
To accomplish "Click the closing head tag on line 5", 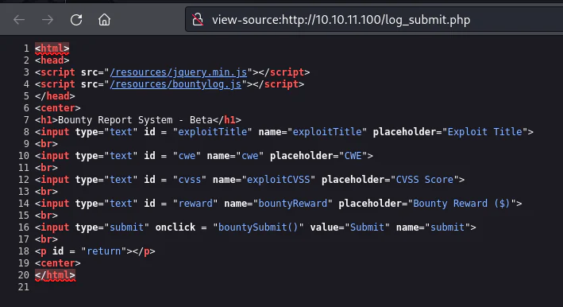I will point(55,96).
